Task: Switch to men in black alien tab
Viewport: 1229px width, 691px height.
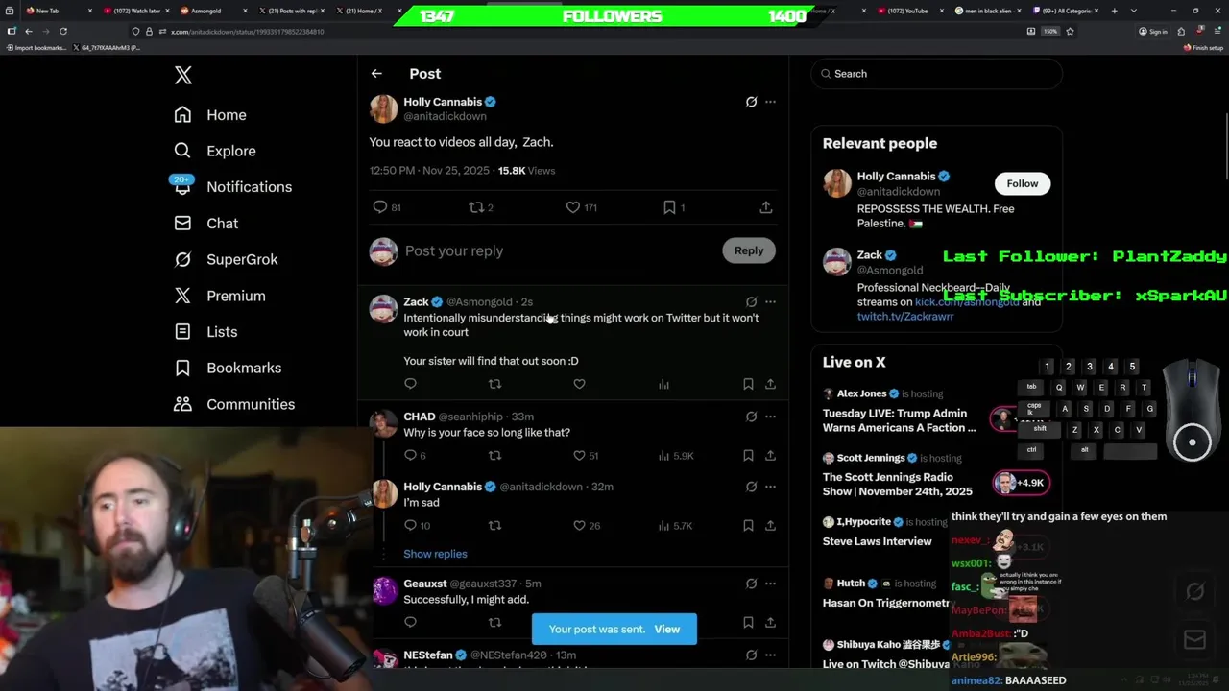Action: [x=988, y=11]
